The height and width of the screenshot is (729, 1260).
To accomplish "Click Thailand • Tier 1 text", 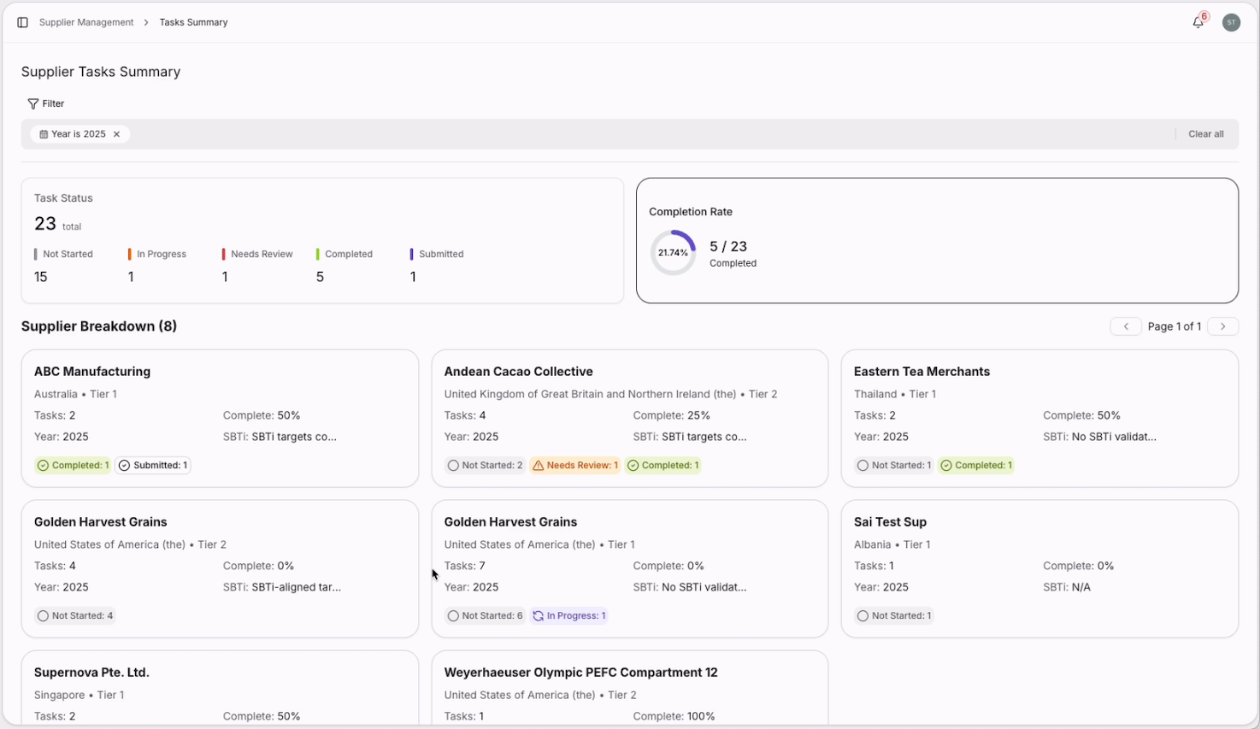I will click(895, 394).
